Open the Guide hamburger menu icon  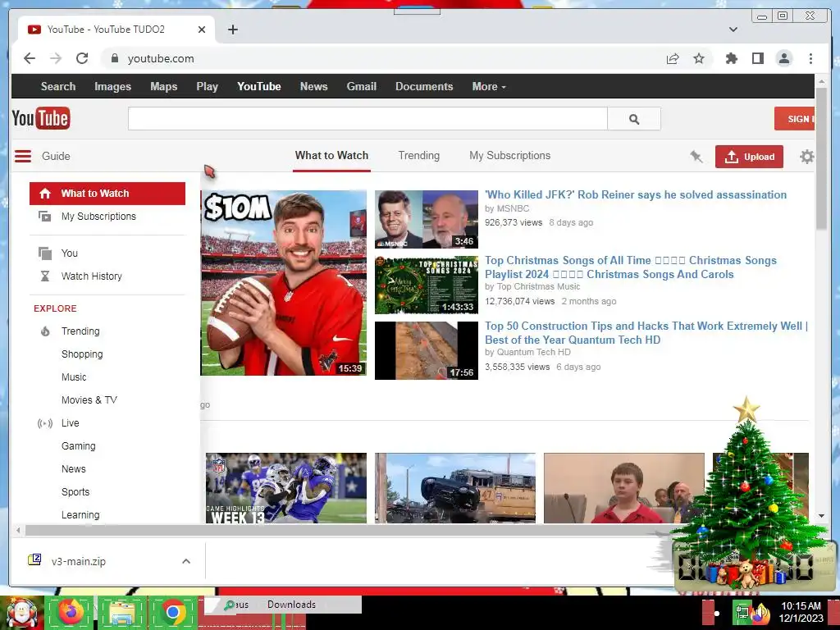[22, 156]
